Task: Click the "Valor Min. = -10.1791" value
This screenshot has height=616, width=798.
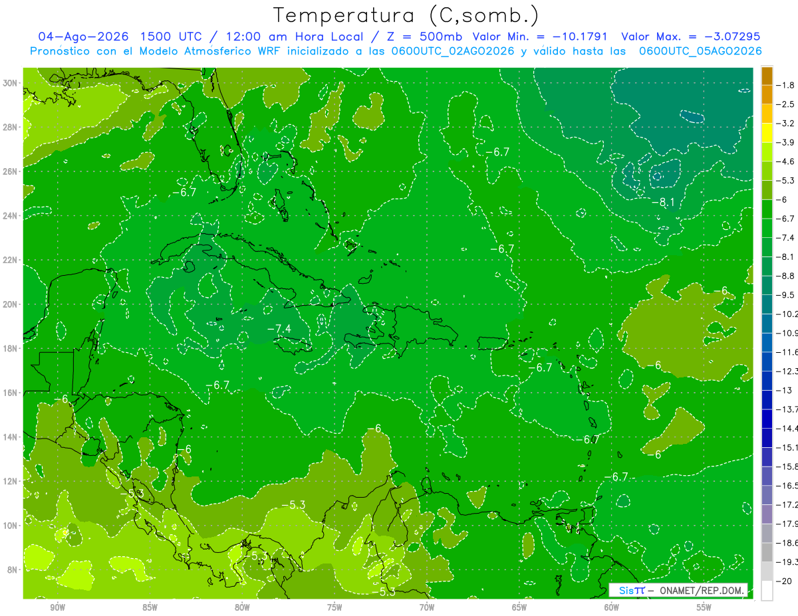Action: click(x=540, y=37)
